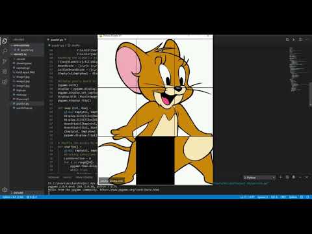Open the Manage gear in activity bar

[x=5, y=190]
